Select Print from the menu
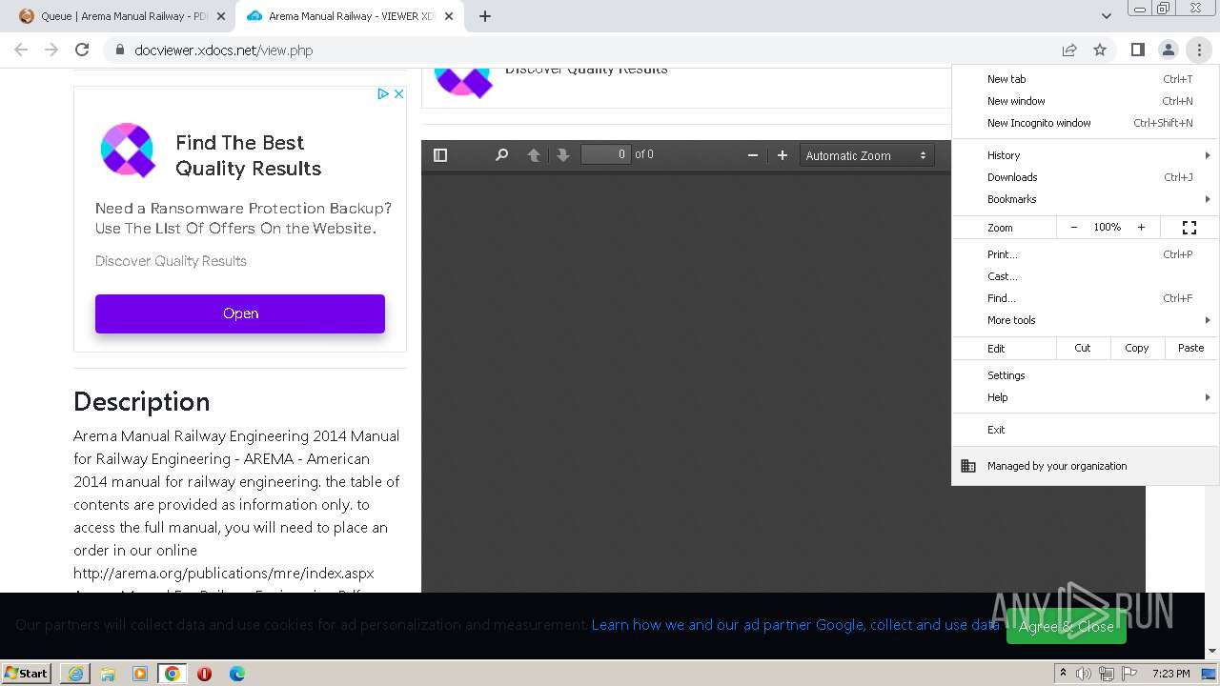This screenshot has width=1220, height=686. tap(1086, 254)
